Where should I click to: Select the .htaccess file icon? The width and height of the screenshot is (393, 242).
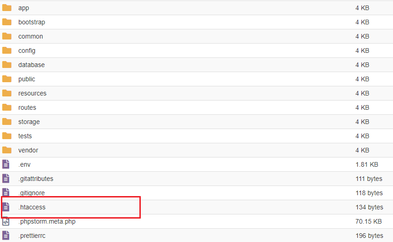(x=6, y=207)
